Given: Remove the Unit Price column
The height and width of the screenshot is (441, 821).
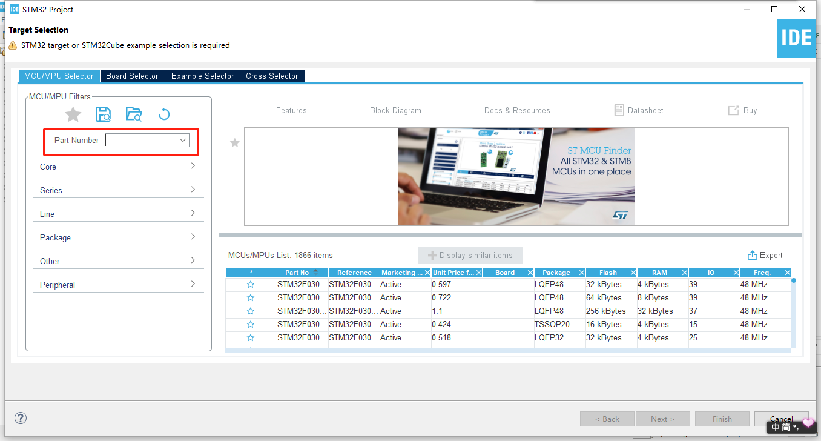Looking at the screenshot, I should pos(479,273).
